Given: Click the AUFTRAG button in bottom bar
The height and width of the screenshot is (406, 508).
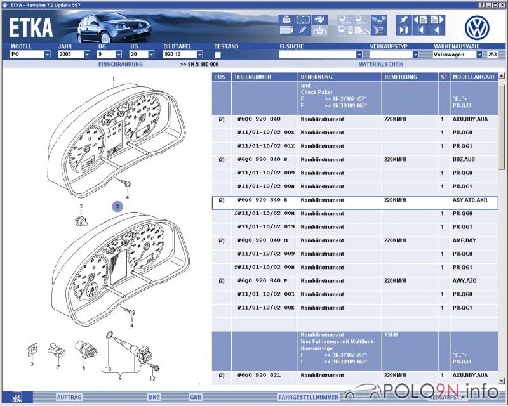Looking at the screenshot, I should point(69,397).
